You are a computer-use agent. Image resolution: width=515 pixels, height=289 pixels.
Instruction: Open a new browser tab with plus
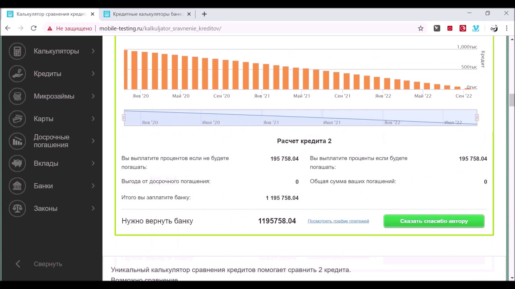(204, 14)
